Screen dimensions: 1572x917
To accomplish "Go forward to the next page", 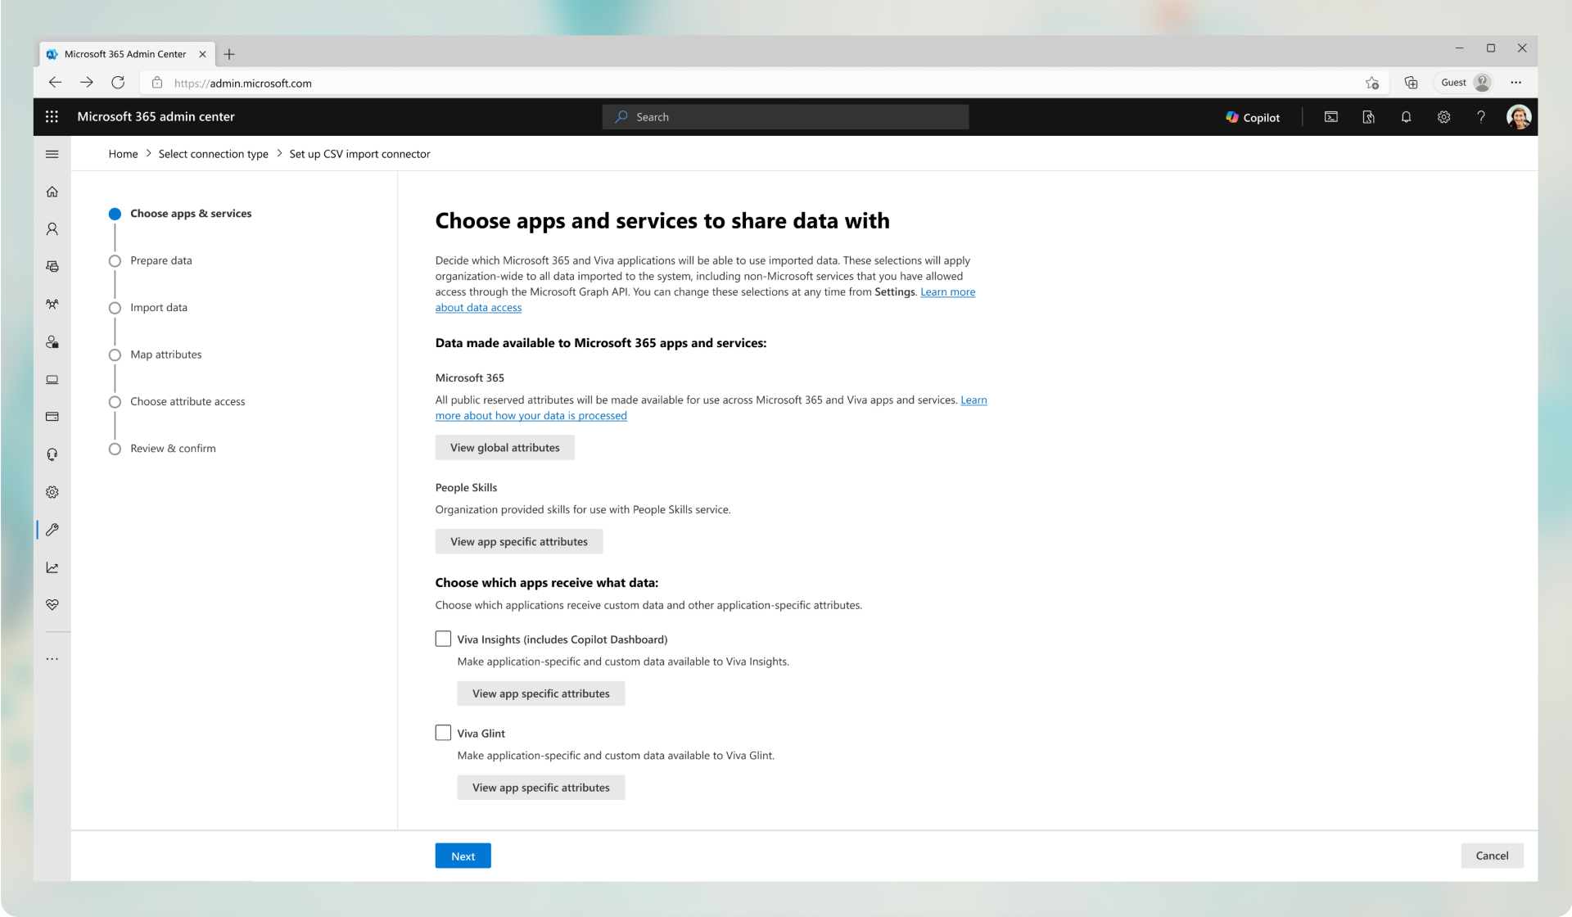I will [x=86, y=83].
